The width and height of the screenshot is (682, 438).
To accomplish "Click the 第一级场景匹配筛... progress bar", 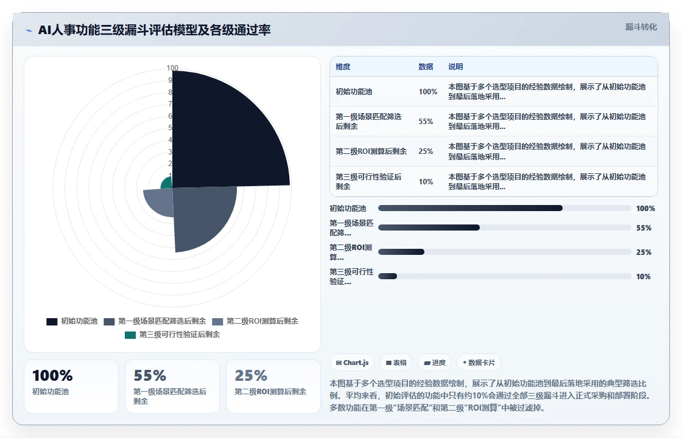I will pos(505,228).
